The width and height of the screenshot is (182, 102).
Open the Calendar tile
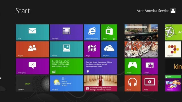(x=67, y=32)
